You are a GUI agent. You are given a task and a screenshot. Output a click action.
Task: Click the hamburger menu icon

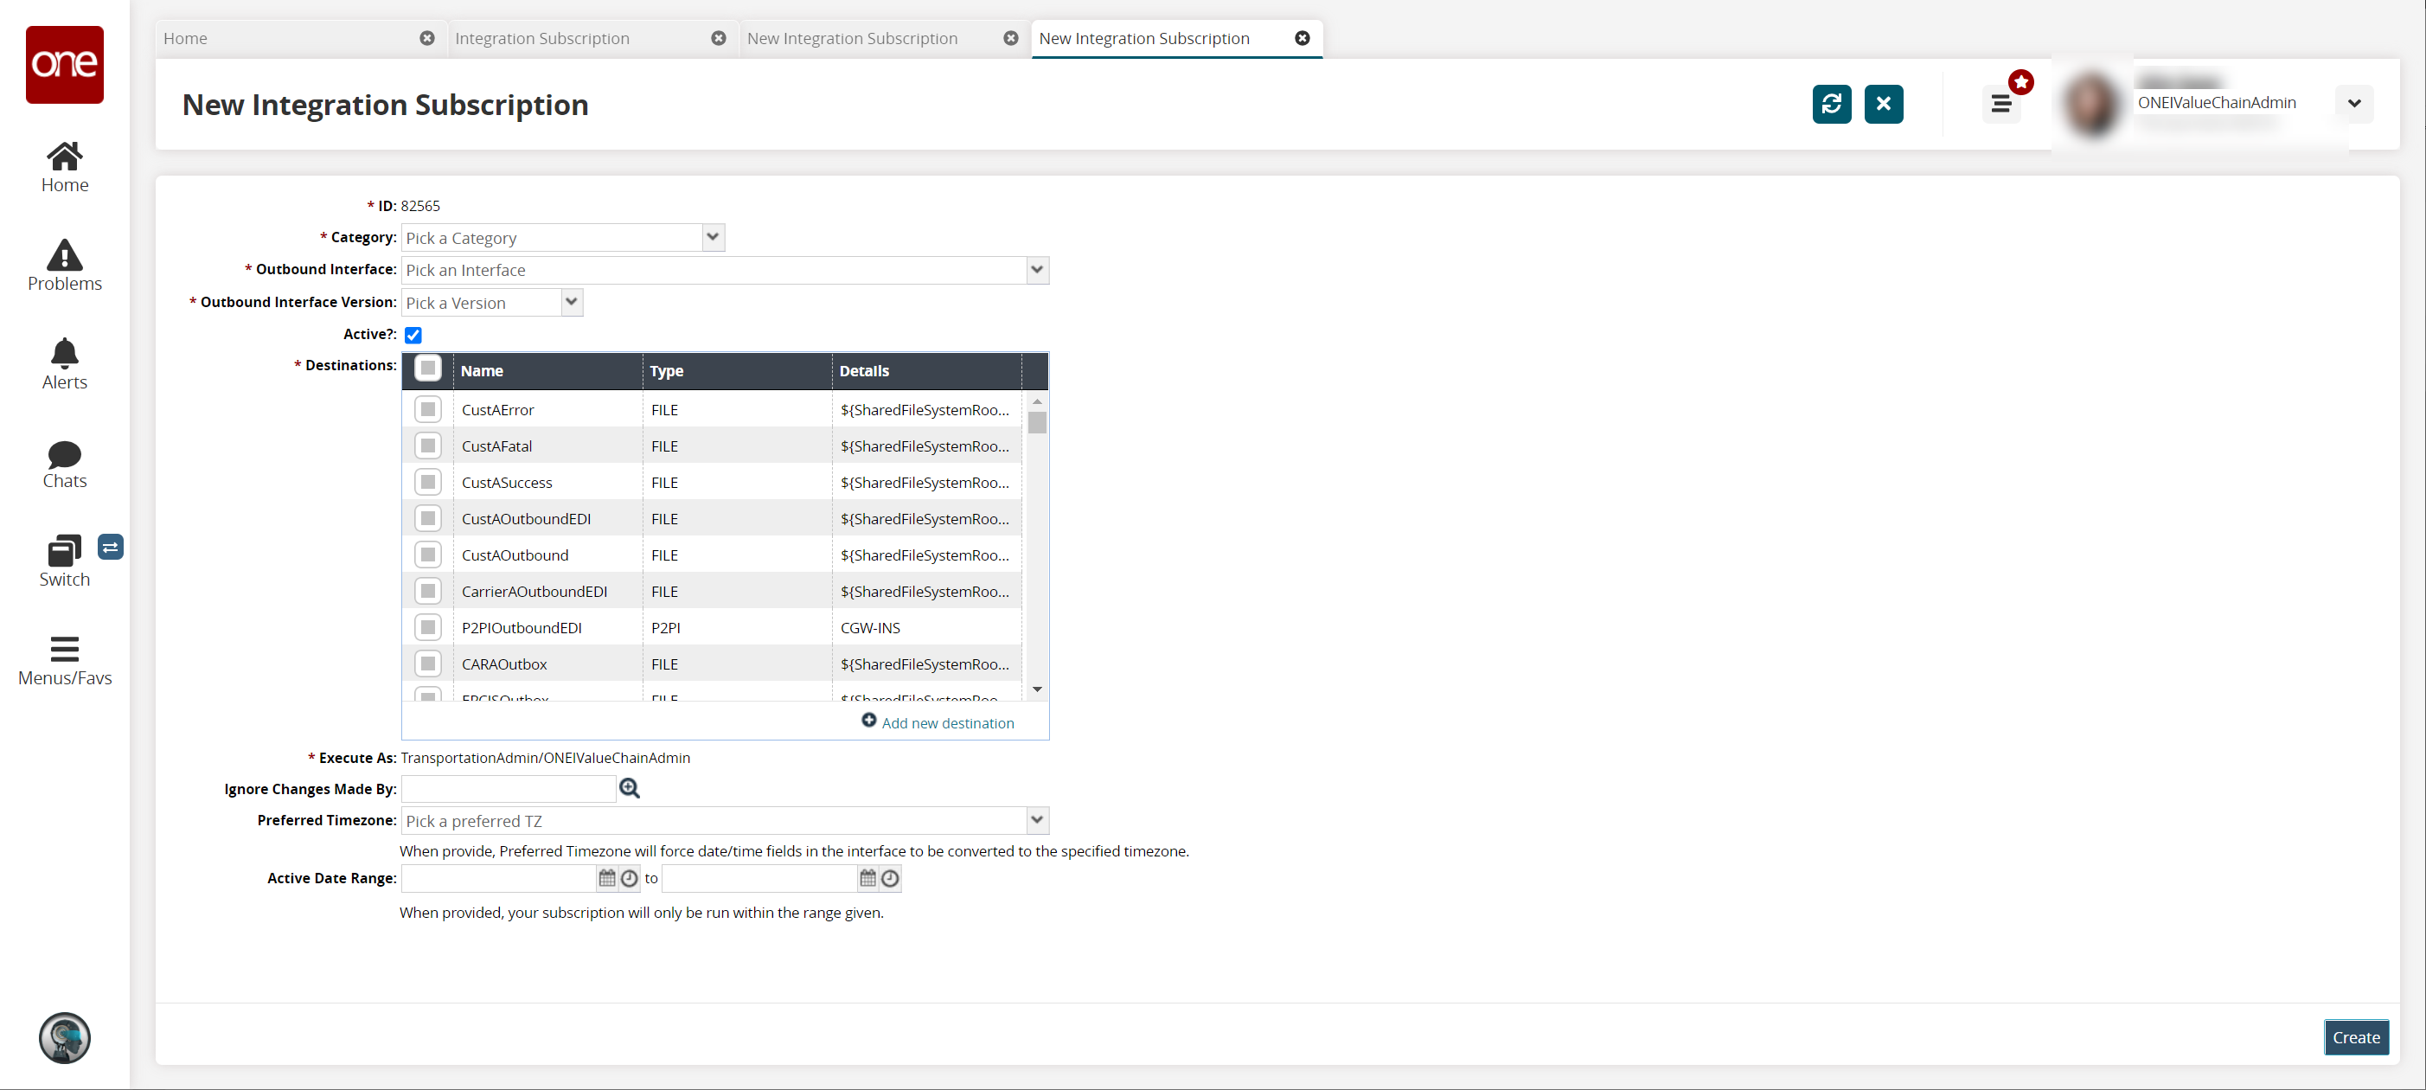(x=2002, y=104)
